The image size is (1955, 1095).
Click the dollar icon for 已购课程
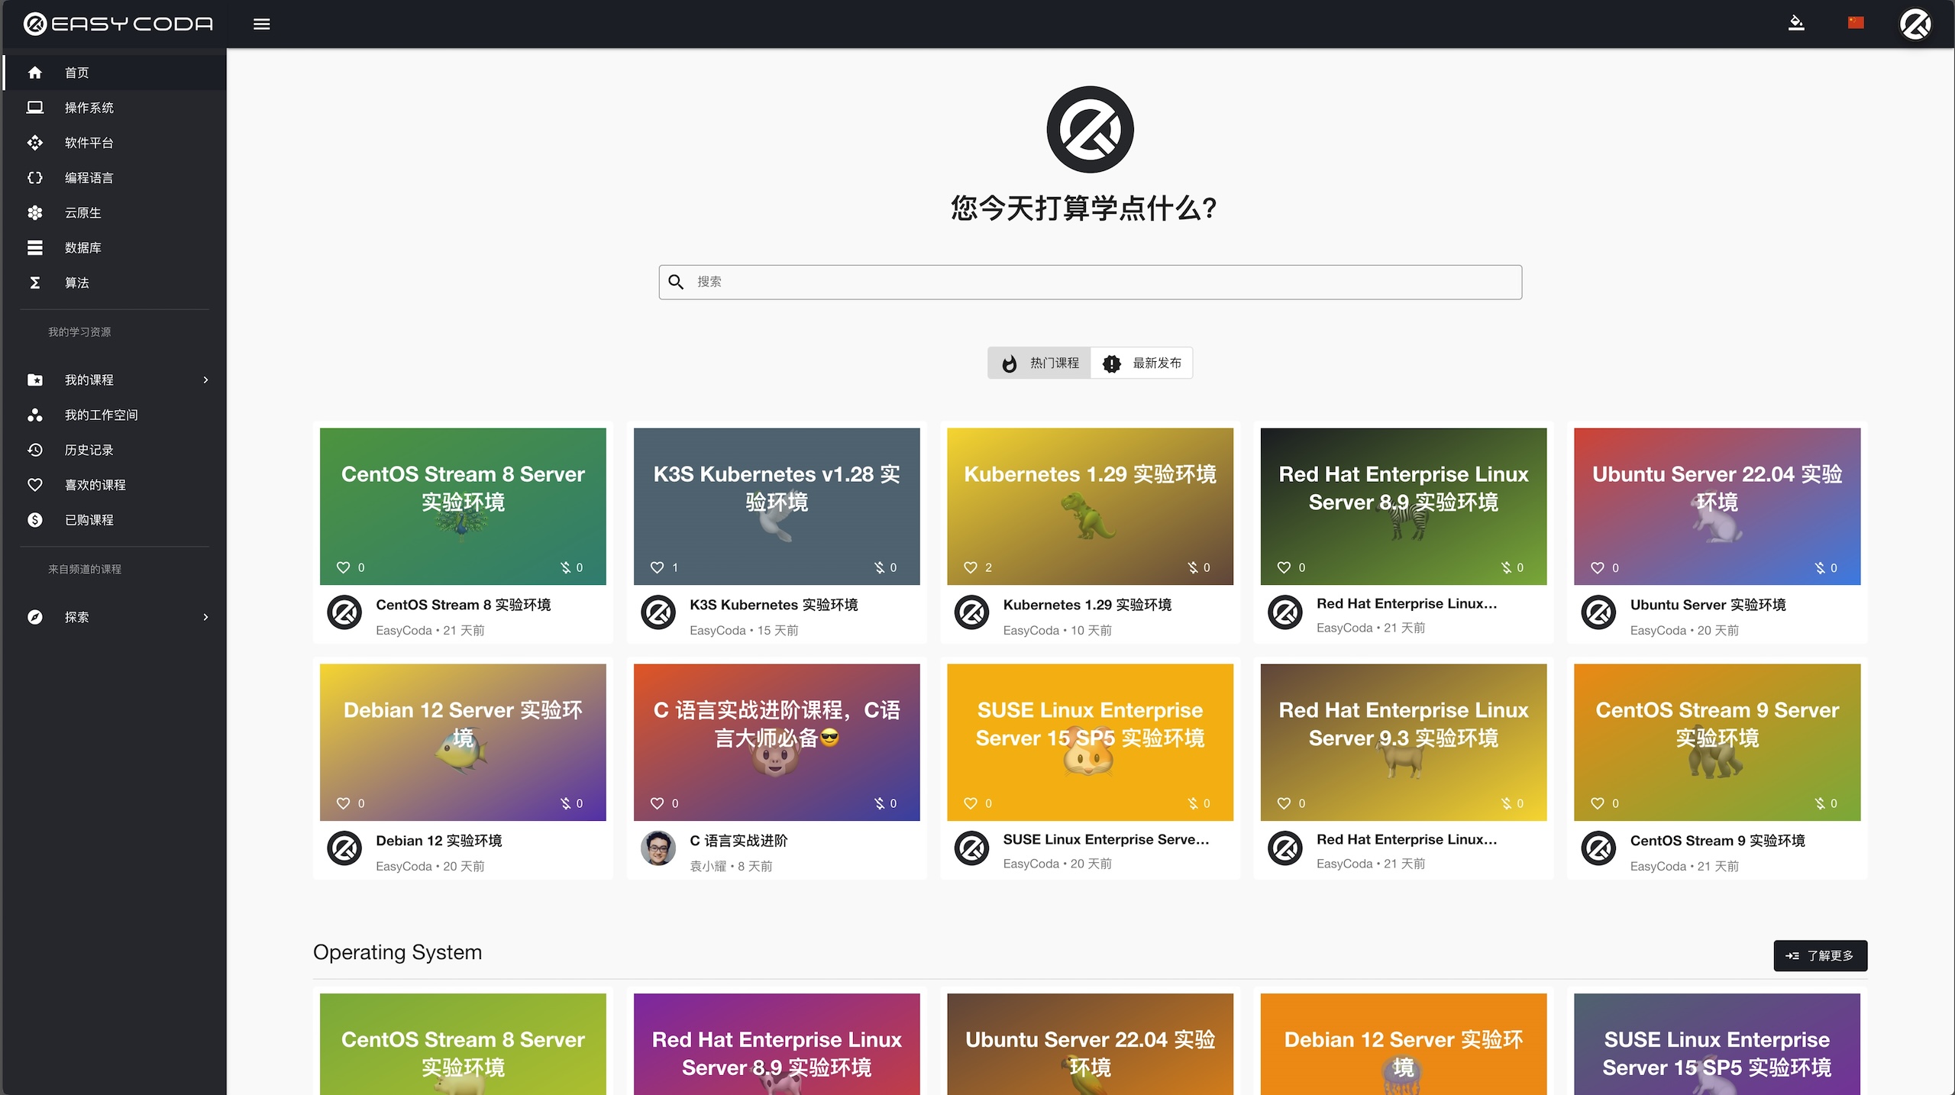(x=35, y=520)
